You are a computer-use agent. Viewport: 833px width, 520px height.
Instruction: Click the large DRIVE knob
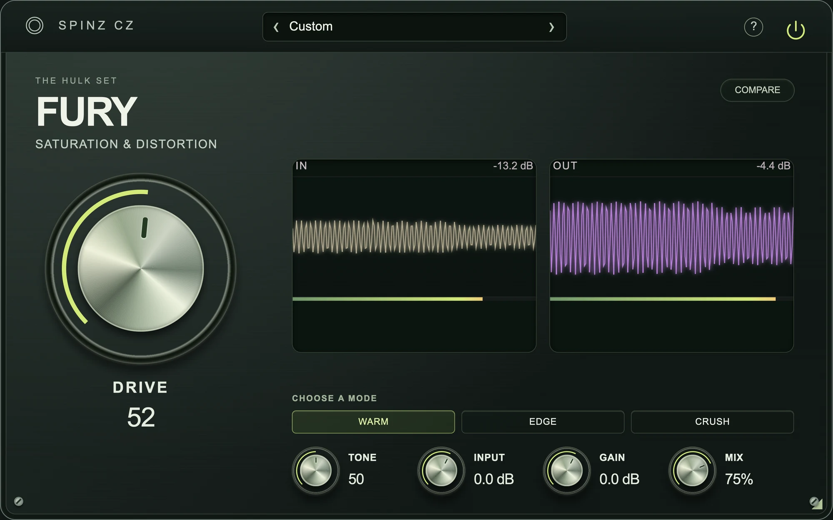[x=141, y=268]
